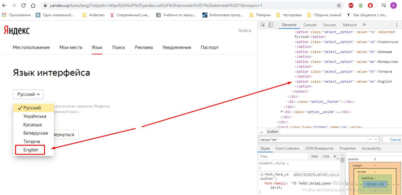Open the DOM Breakpoints pane tab
The height and width of the screenshot is (195, 402).
[x=319, y=148]
